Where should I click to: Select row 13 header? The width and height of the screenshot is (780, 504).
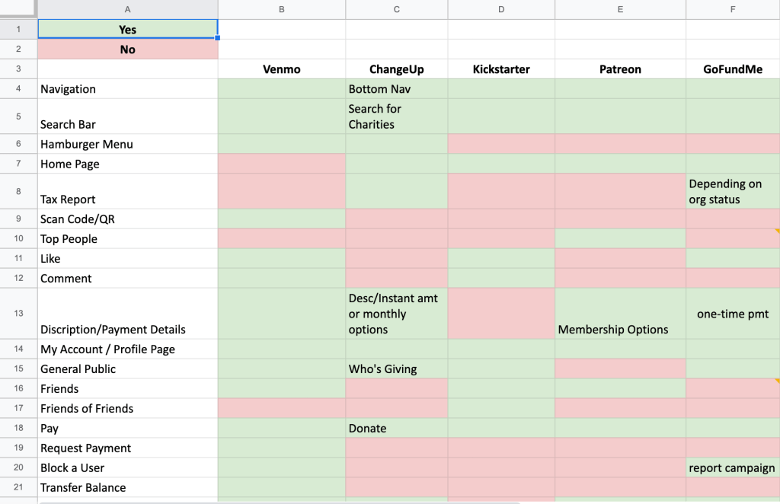pyautogui.click(x=18, y=313)
